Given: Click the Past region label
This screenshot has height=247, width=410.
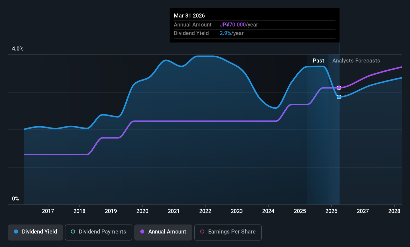Looking at the screenshot, I should [x=318, y=61].
